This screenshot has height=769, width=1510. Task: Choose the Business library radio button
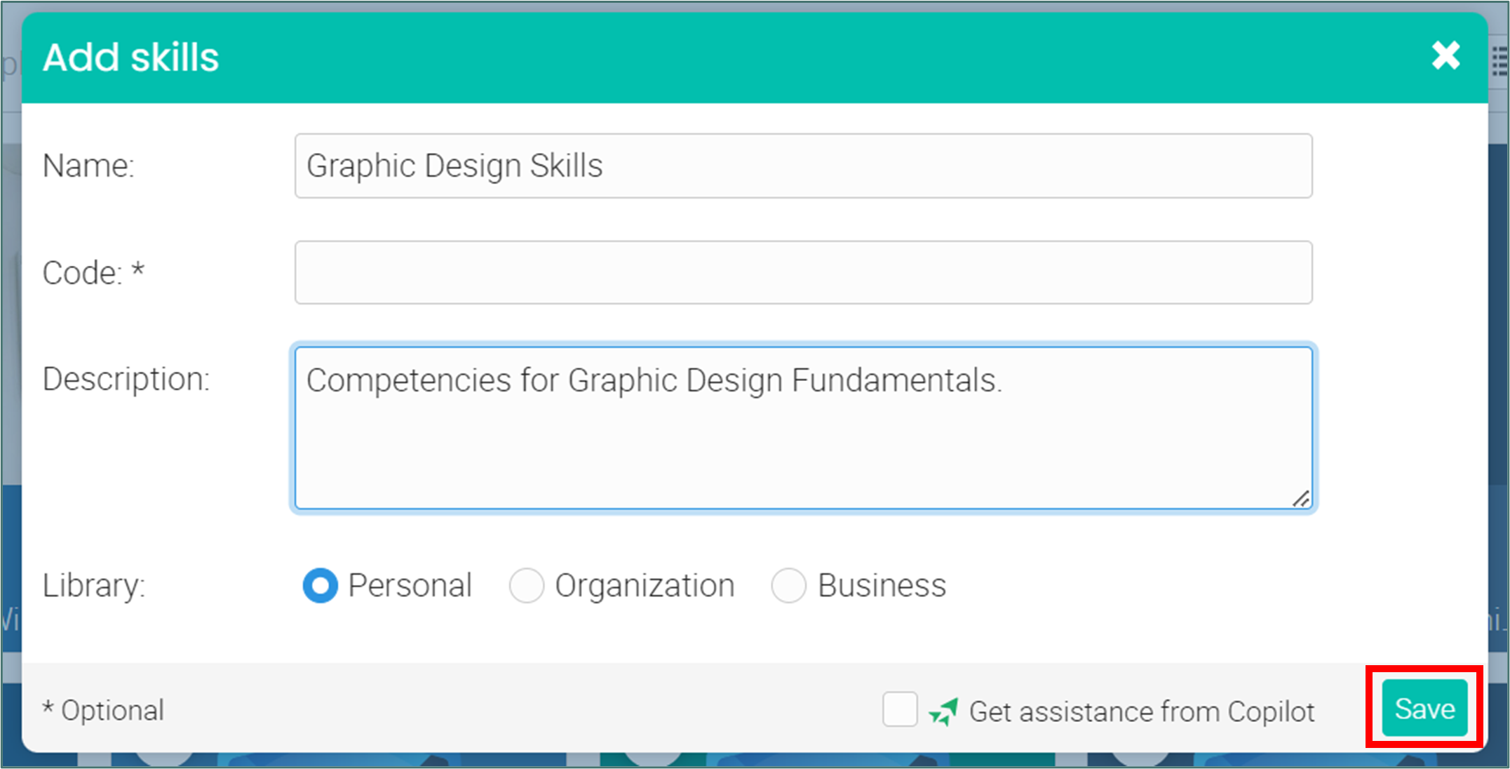point(789,585)
